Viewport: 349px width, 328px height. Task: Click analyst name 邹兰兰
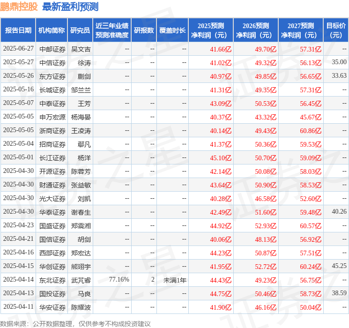point(81,90)
